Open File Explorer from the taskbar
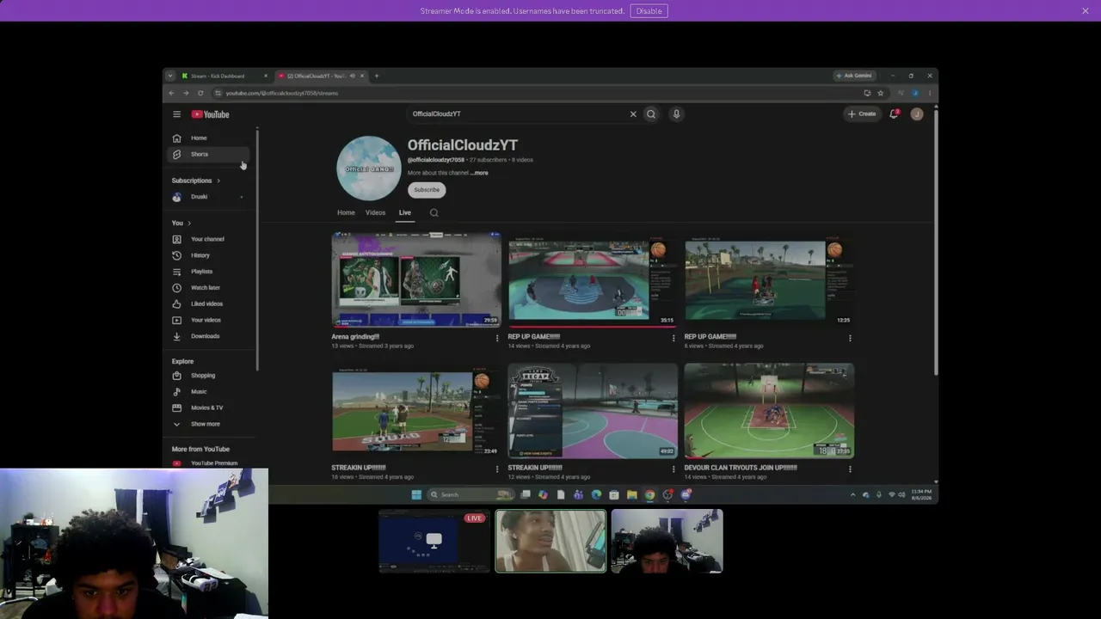 click(x=631, y=494)
